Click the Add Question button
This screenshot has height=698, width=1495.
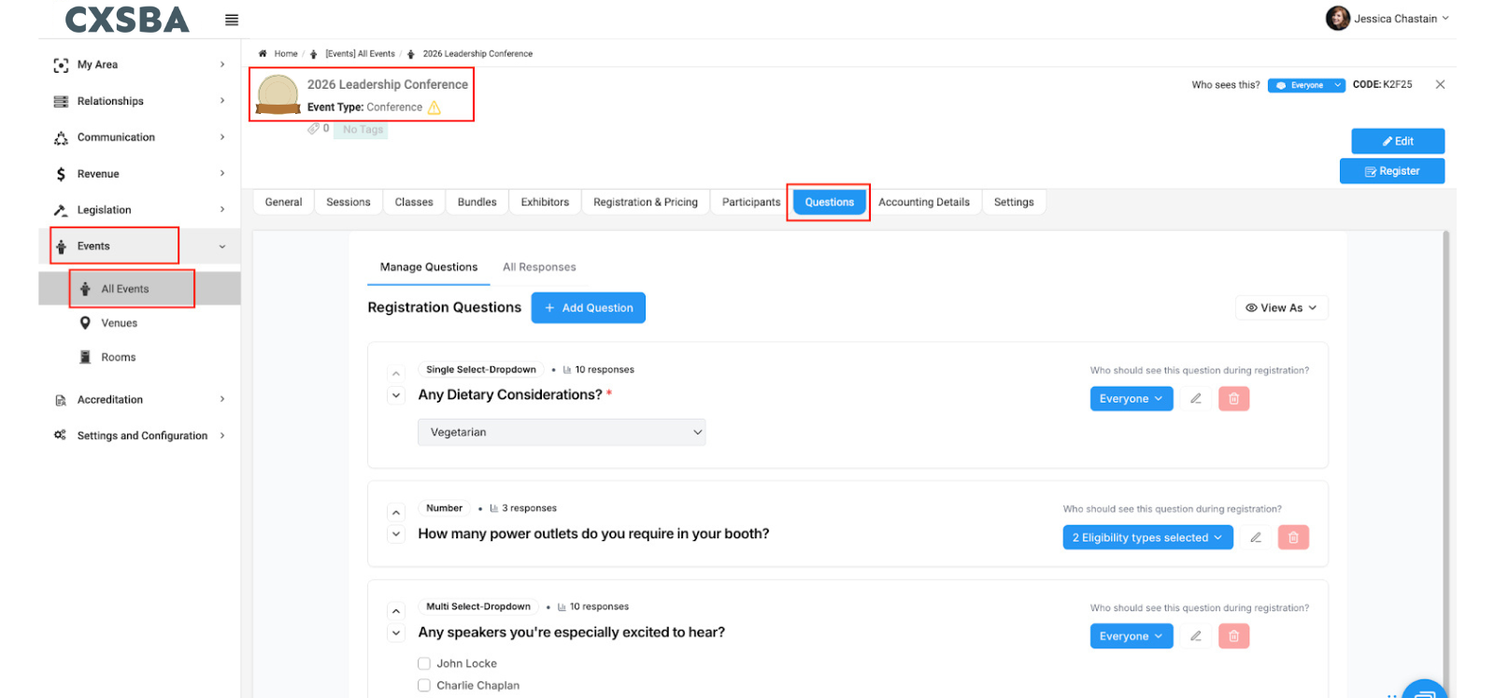point(588,307)
